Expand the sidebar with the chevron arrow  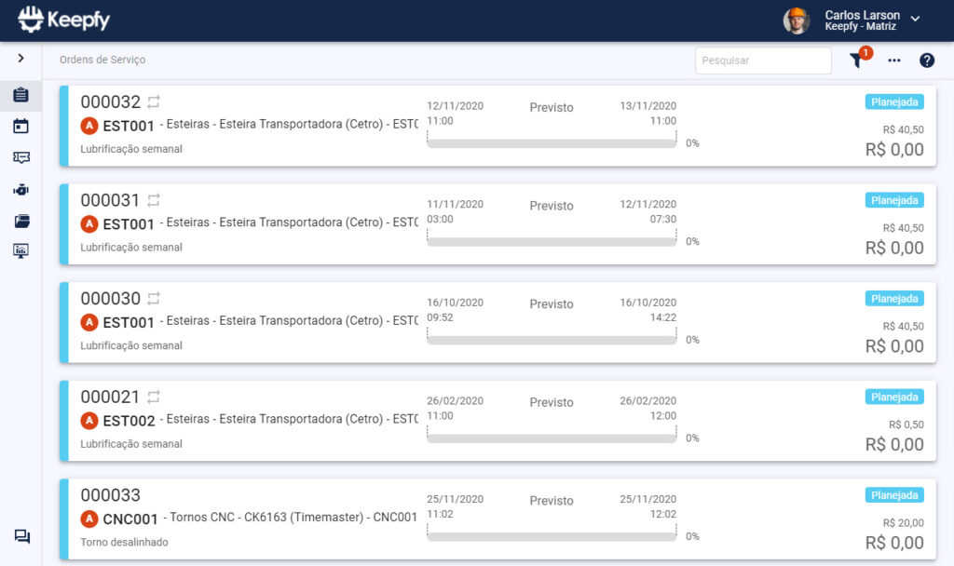(20, 58)
